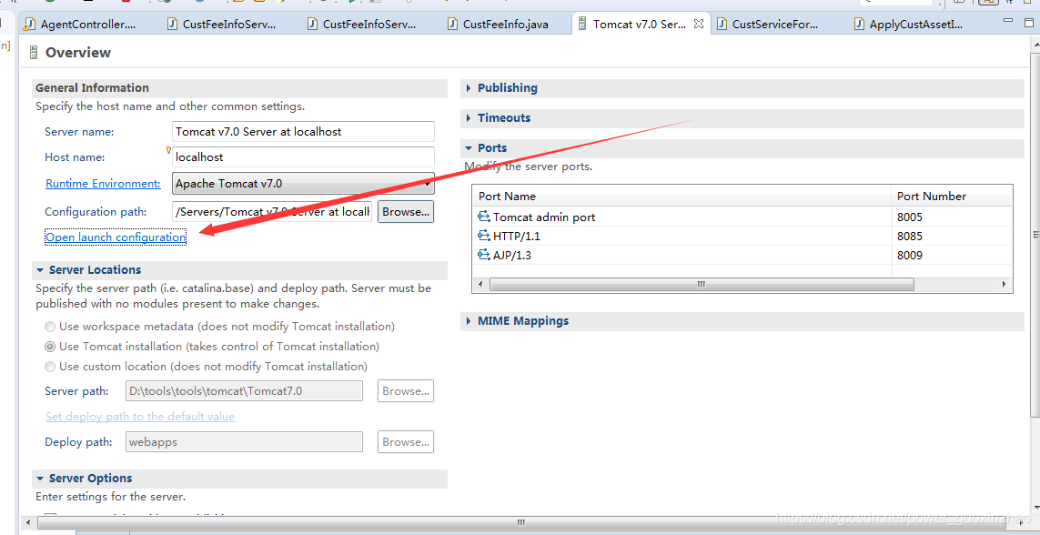Open the Apache Tomcat v7.0 runtime dropdown

[x=303, y=184]
